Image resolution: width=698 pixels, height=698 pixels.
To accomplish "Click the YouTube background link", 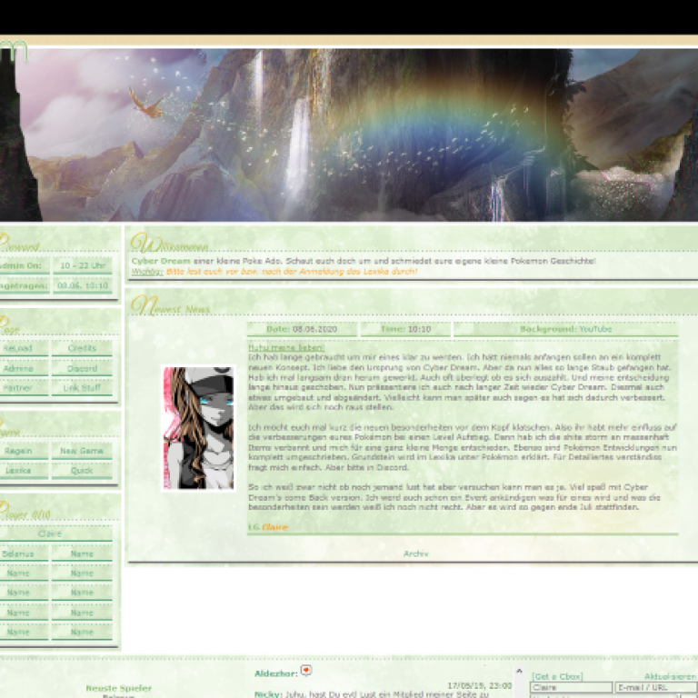I will pyautogui.click(x=591, y=329).
